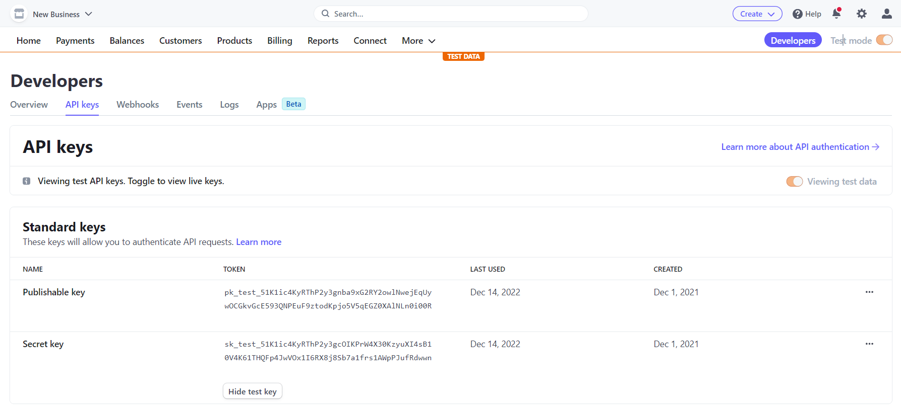The width and height of the screenshot is (901, 410).
Task: Click Hide test key button
Action: pos(253,391)
